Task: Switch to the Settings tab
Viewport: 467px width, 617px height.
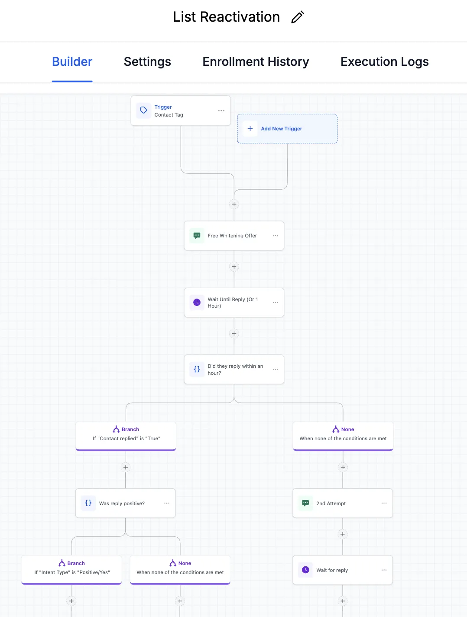Action: (x=147, y=62)
